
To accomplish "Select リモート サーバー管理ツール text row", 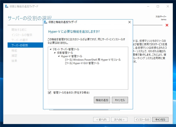I will tap(66, 49).
